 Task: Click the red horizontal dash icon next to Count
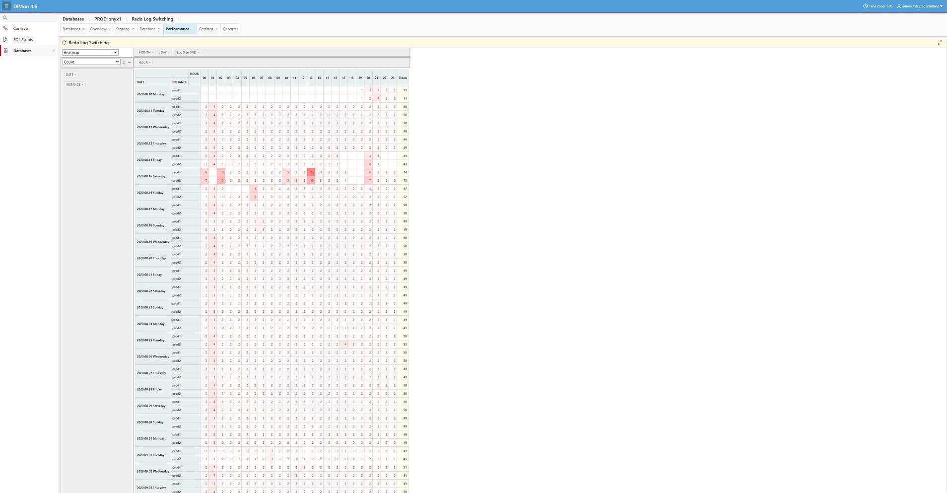(130, 62)
